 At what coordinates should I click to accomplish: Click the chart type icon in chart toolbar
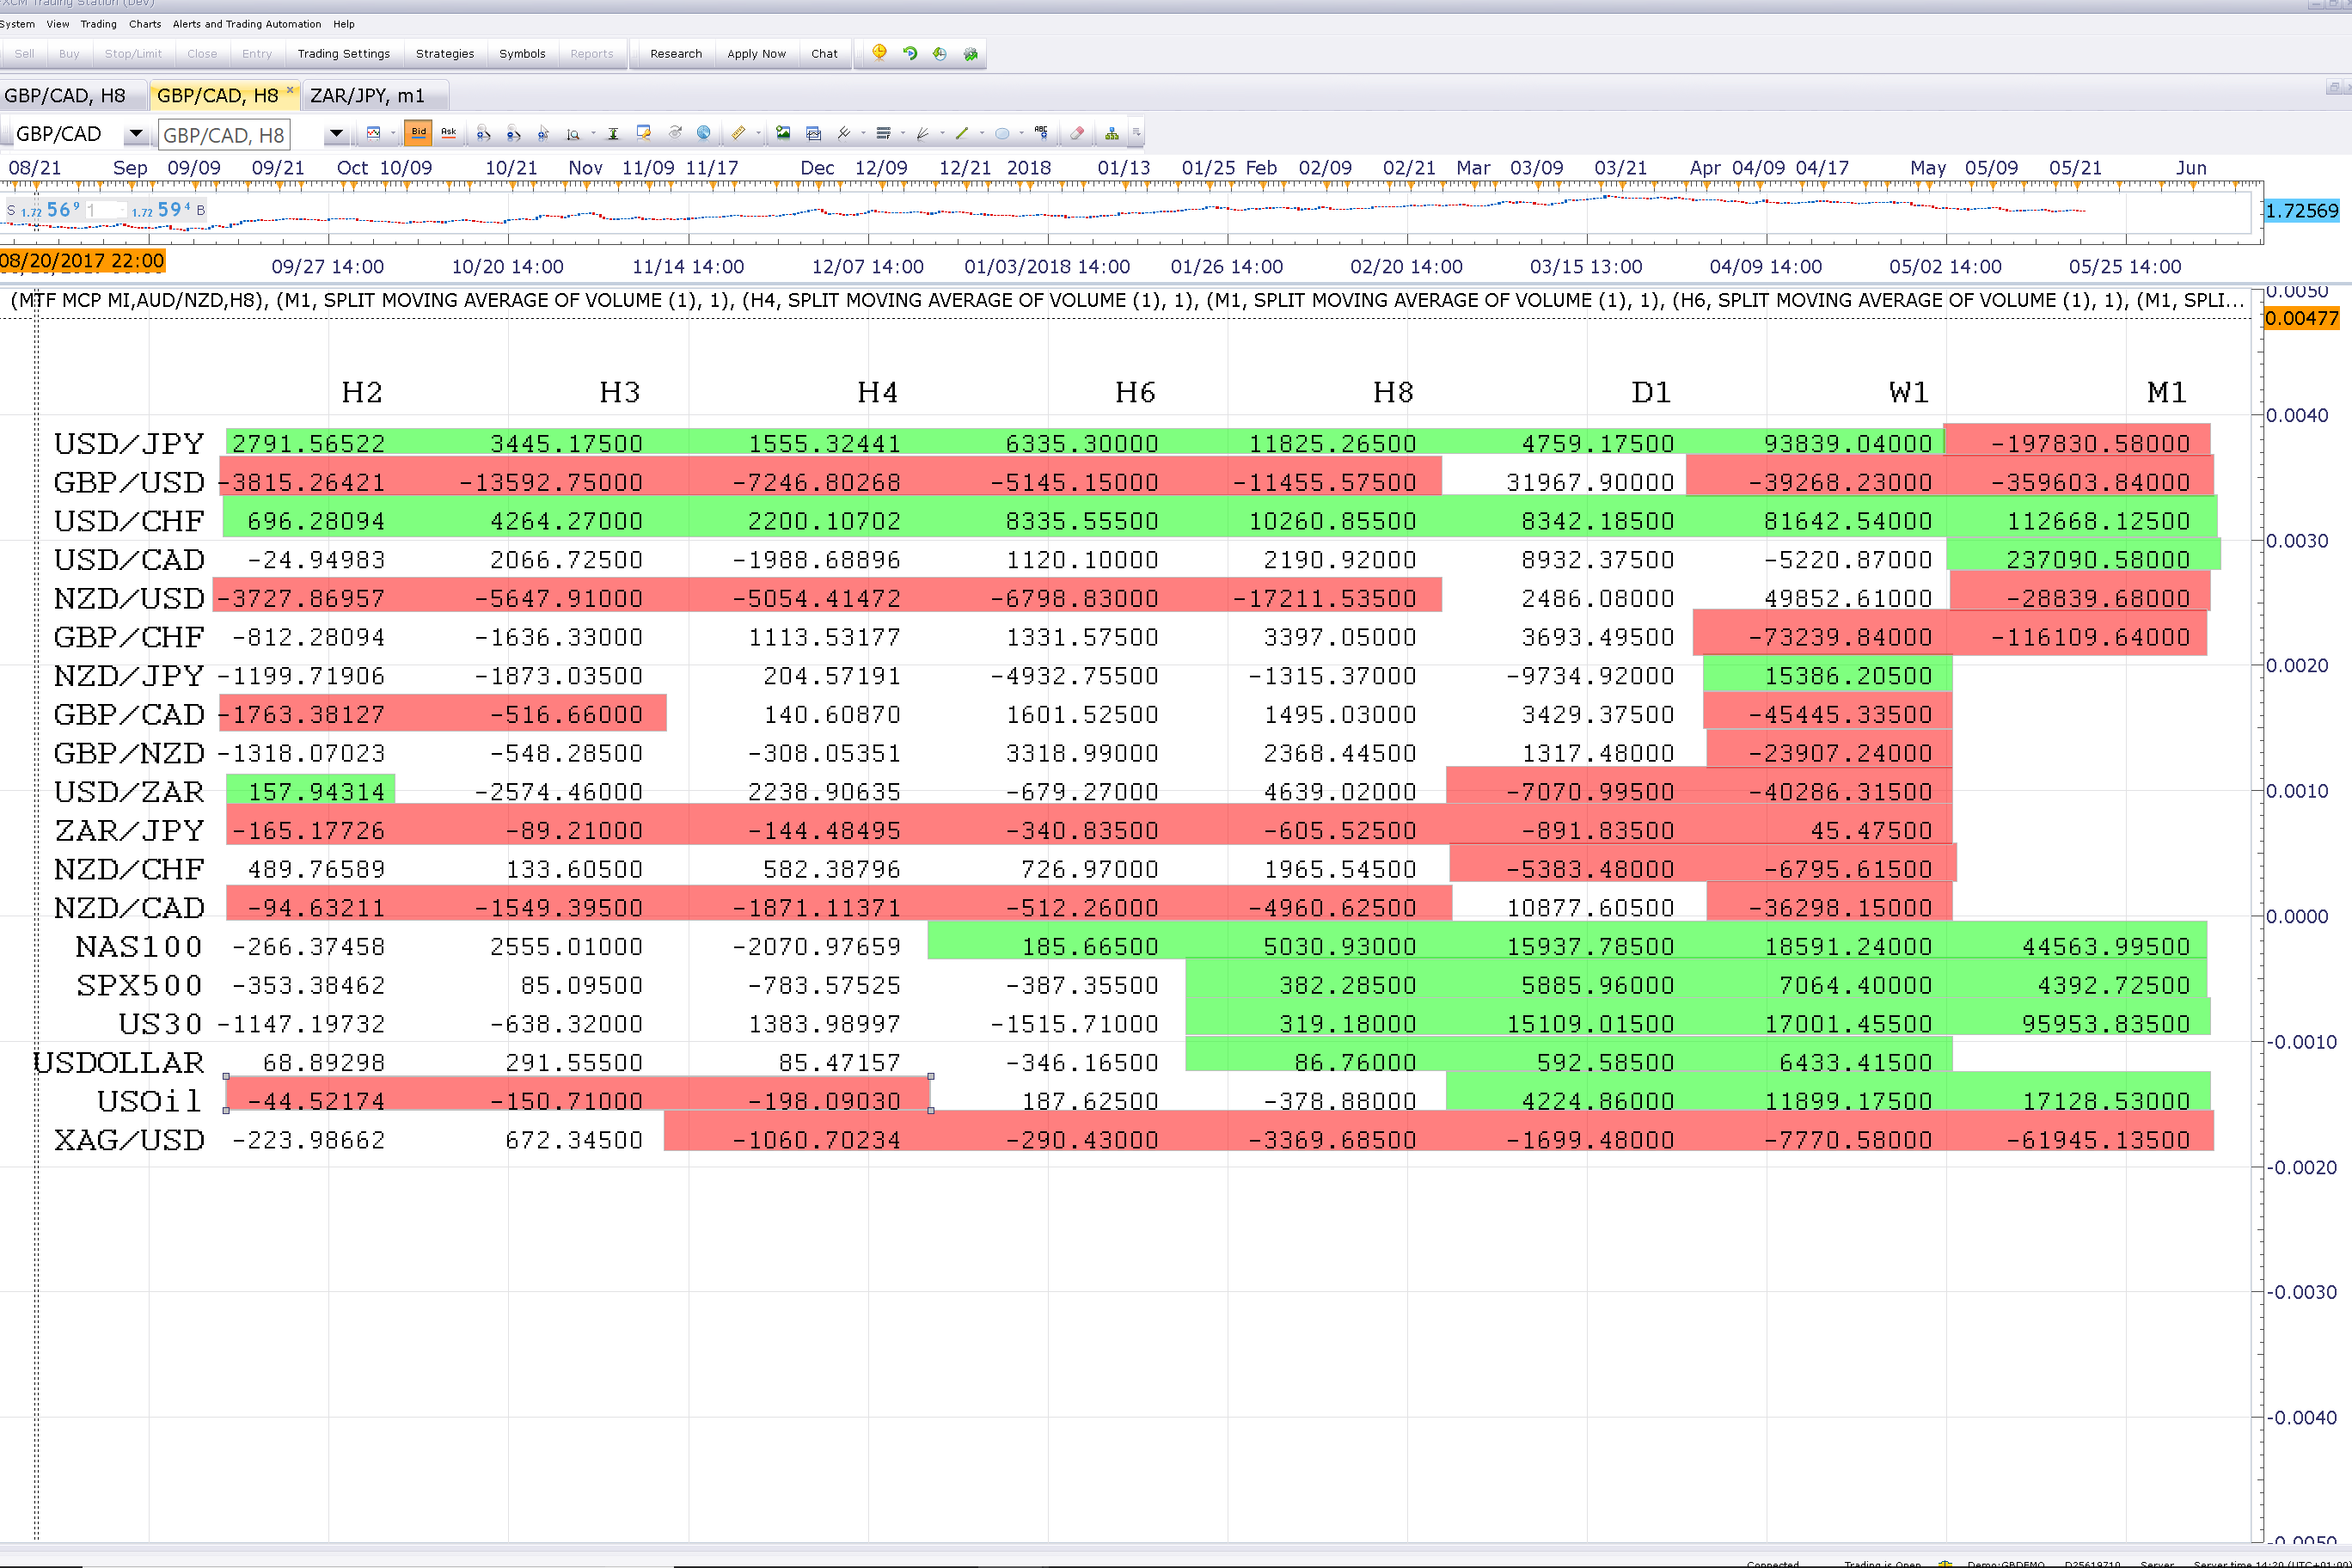click(x=373, y=133)
